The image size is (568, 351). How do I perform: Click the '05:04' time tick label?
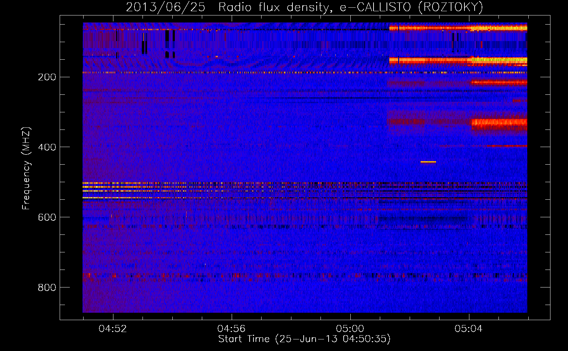click(469, 329)
